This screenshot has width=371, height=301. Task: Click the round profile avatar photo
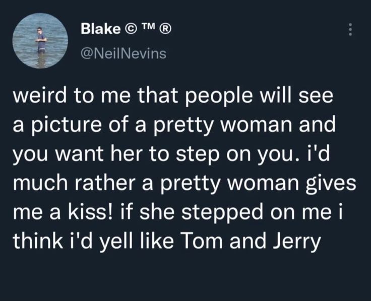pos(40,40)
